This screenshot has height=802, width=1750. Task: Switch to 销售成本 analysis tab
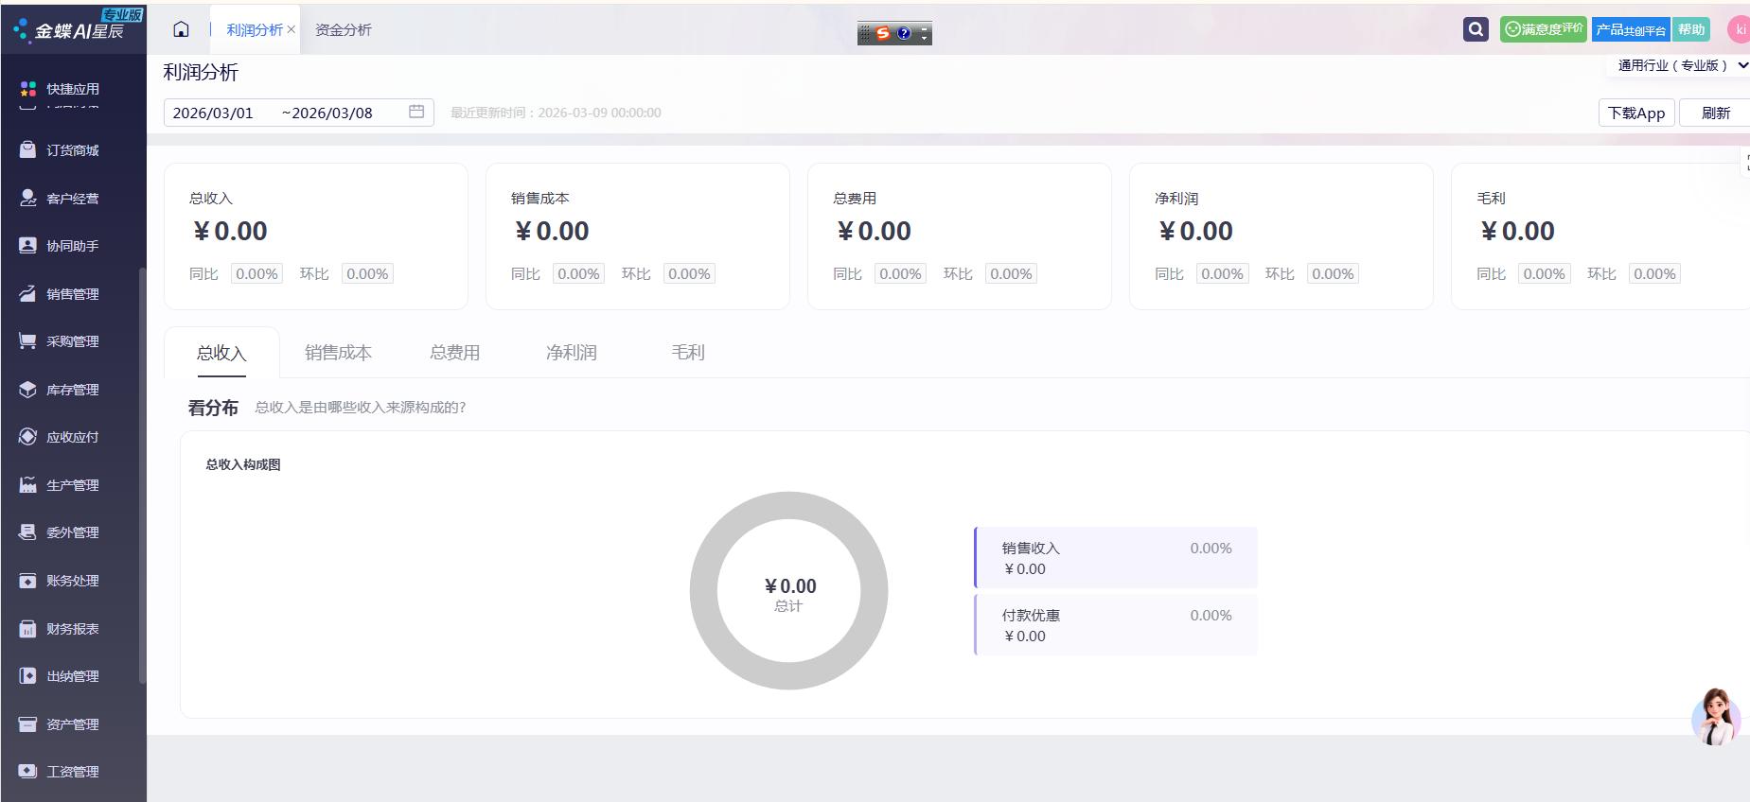tap(338, 353)
